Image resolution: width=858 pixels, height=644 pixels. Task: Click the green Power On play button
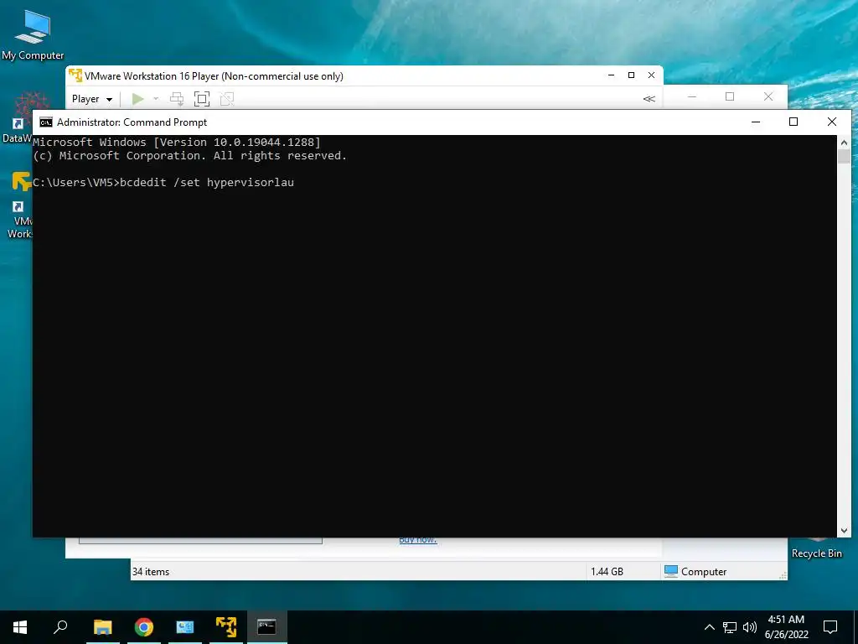[x=138, y=99]
